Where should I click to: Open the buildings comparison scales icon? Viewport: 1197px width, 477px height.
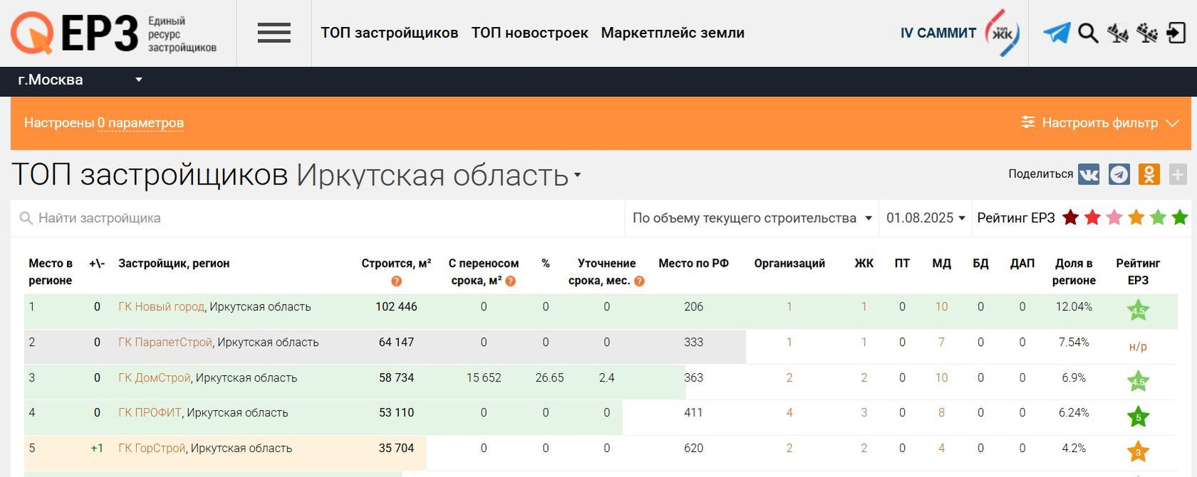point(1118,33)
